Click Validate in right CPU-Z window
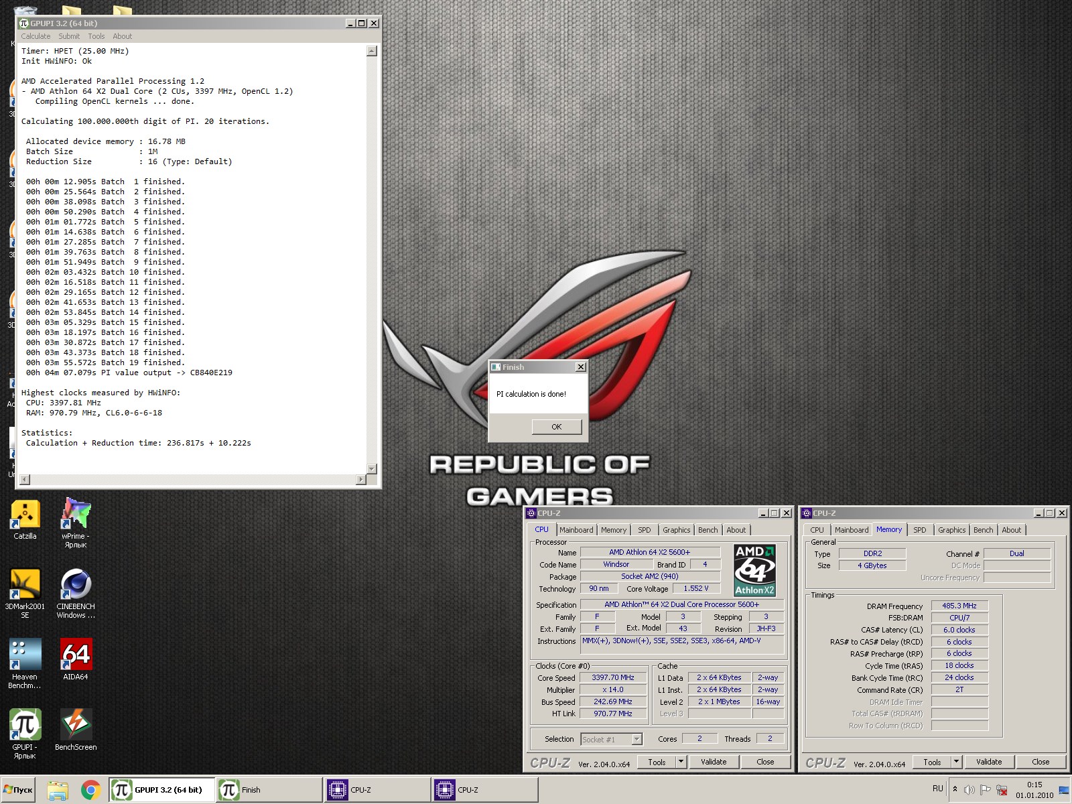Viewport: 1072px width, 804px height. click(x=989, y=762)
